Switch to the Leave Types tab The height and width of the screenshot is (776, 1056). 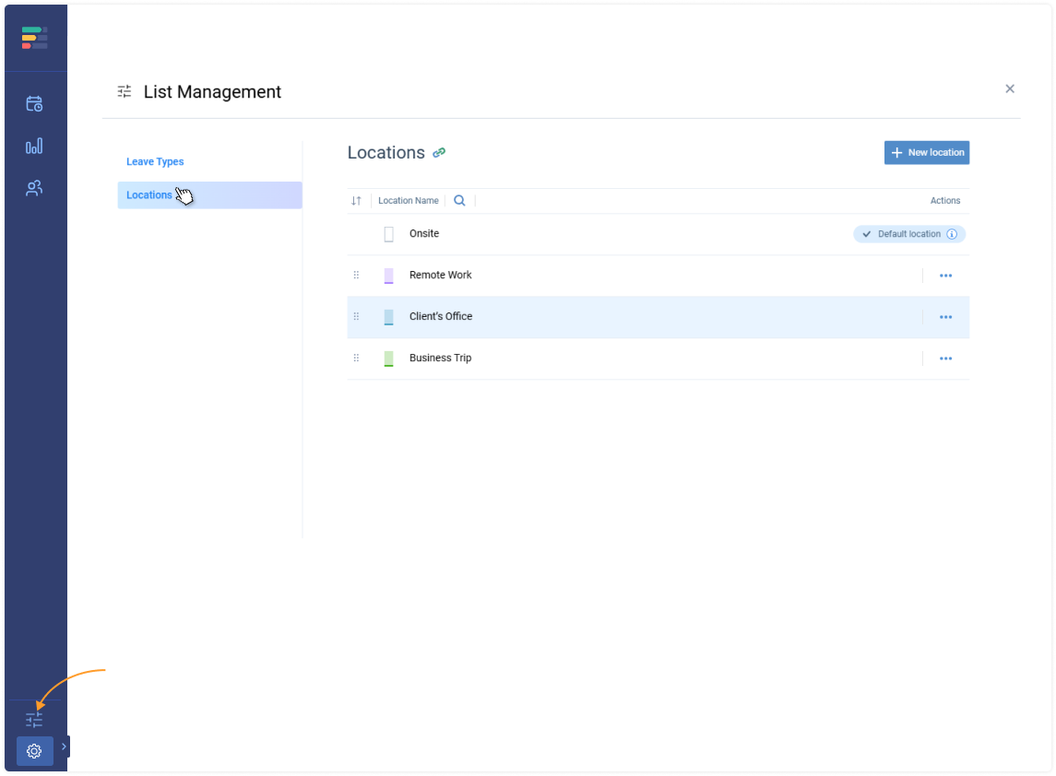click(155, 162)
